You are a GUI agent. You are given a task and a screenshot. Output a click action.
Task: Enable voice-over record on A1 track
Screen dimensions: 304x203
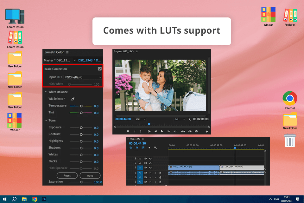[160, 173]
